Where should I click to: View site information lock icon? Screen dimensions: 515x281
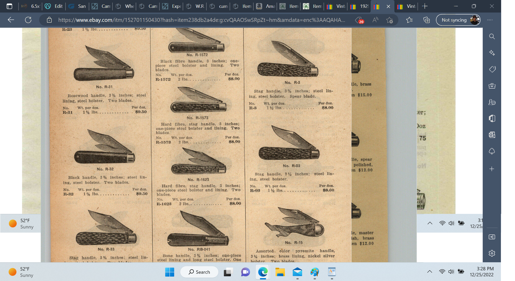coord(49,20)
